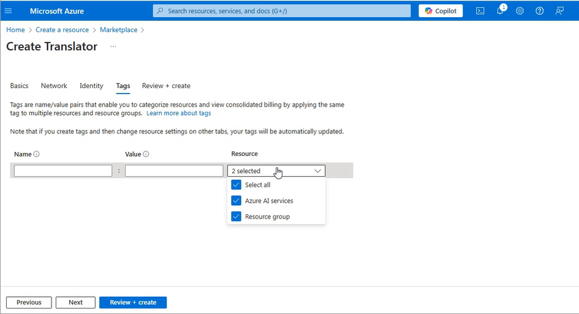
Task: Open the Create Translator ellipsis menu
Action: pyautogui.click(x=113, y=47)
